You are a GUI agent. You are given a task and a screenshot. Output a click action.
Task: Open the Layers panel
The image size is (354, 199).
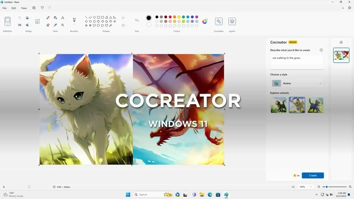[x=232, y=21]
